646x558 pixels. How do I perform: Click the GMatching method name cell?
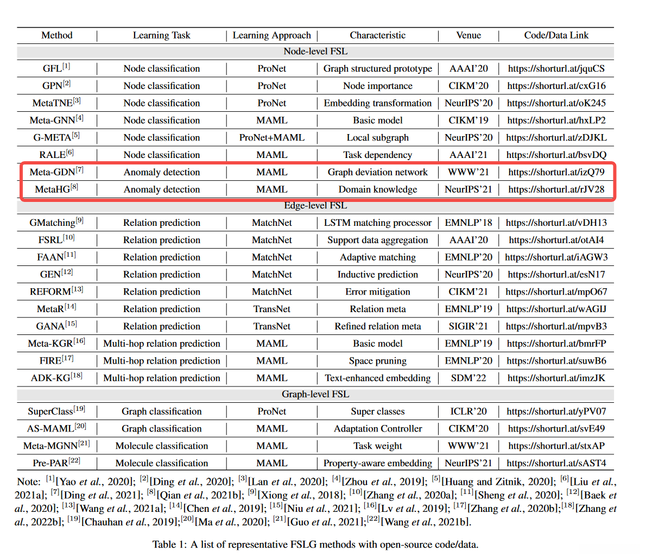[56, 223]
